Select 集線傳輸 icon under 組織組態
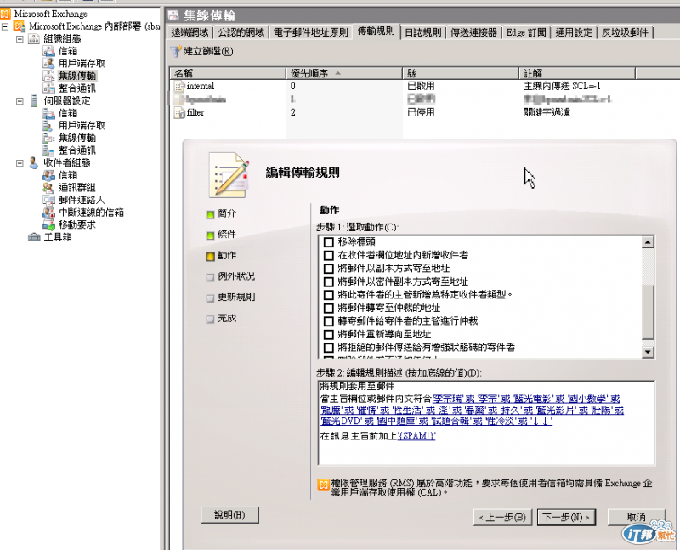The height and width of the screenshot is (550, 680). (x=48, y=76)
